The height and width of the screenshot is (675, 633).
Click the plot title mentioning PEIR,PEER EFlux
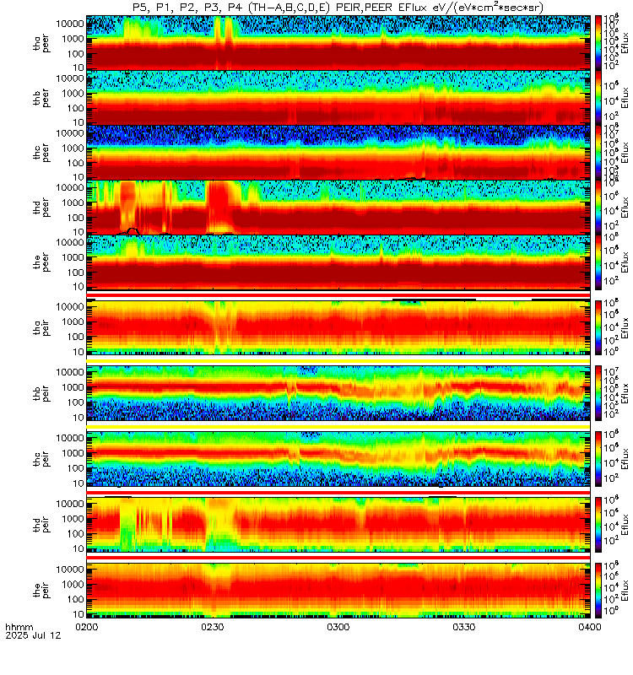pyautogui.click(x=338, y=8)
